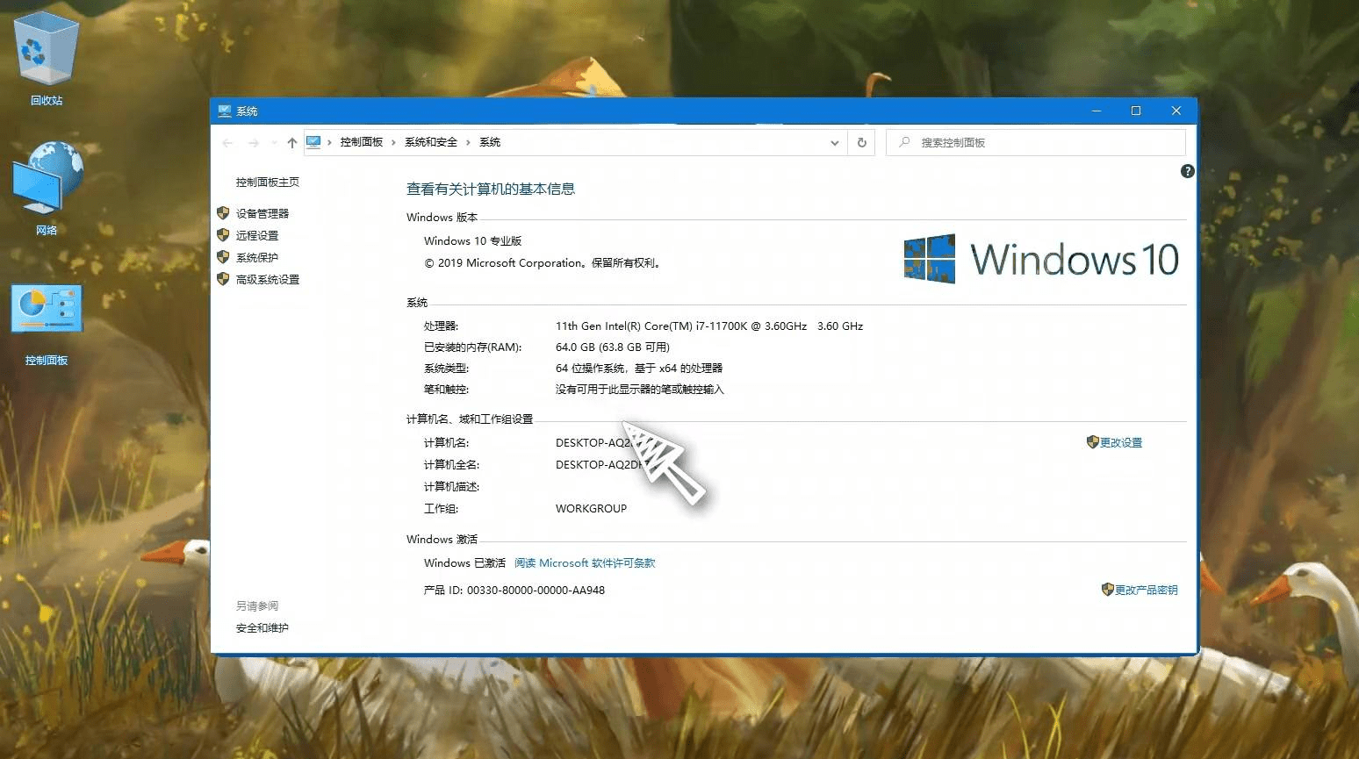Select the Windows 10 专业版 text

pos(473,240)
